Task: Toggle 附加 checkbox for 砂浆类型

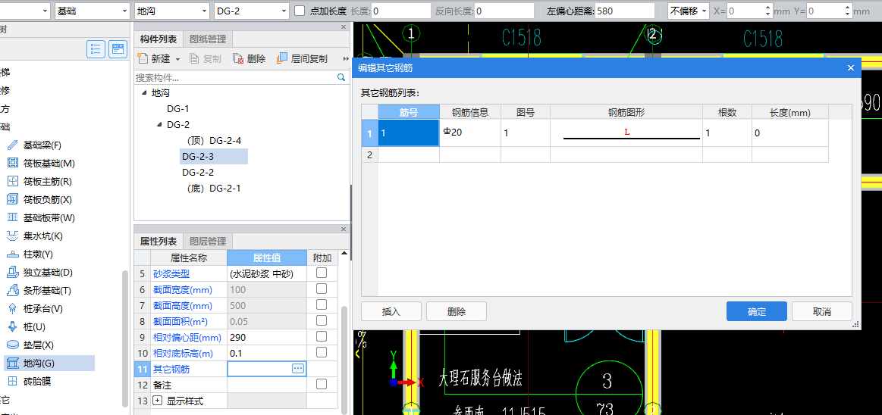Action: pyautogui.click(x=322, y=273)
